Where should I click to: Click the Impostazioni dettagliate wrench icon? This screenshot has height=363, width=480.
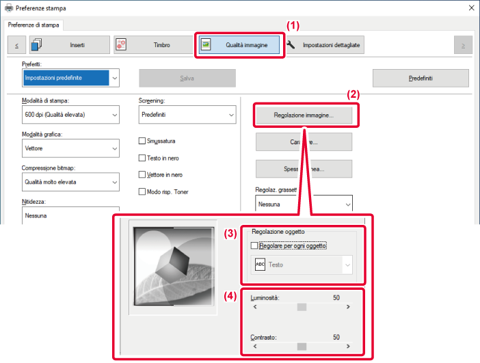(291, 45)
